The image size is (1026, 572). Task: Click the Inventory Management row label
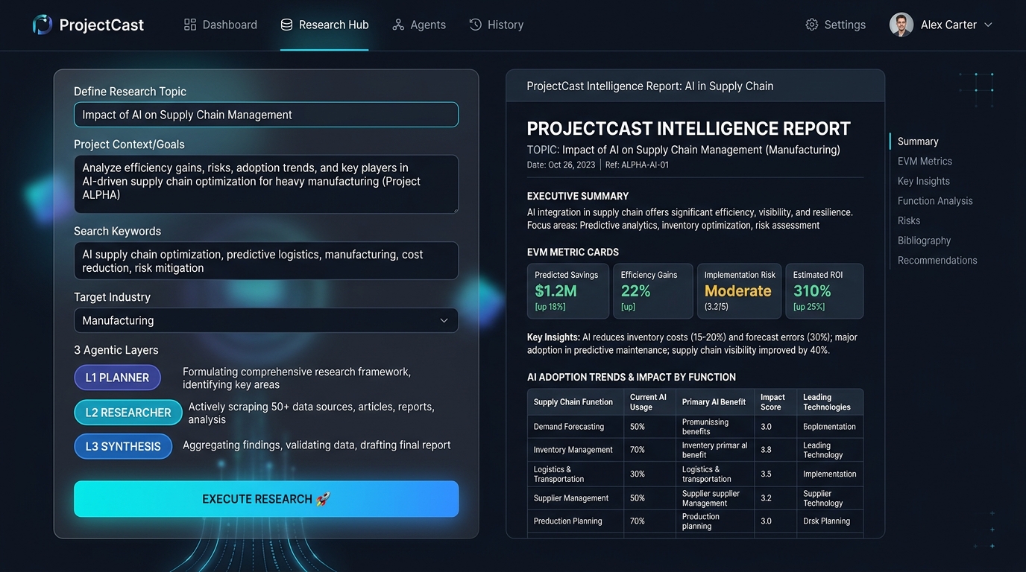pyautogui.click(x=573, y=450)
